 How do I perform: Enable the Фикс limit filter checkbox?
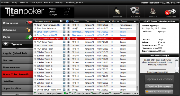pyautogui.click(x=75, y=93)
